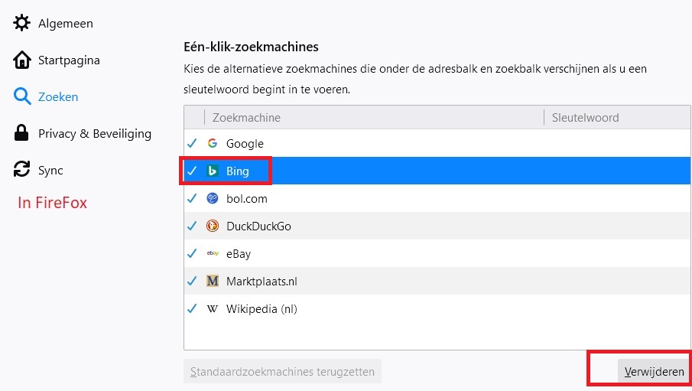Screen dimensions: 692x391
Task: Click the Privacy & Beveiliging lock icon
Action: pos(21,133)
